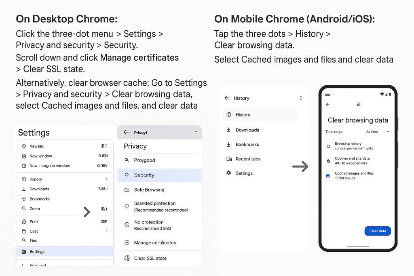
Task: Click the phone home gesture bar
Action: [358, 247]
